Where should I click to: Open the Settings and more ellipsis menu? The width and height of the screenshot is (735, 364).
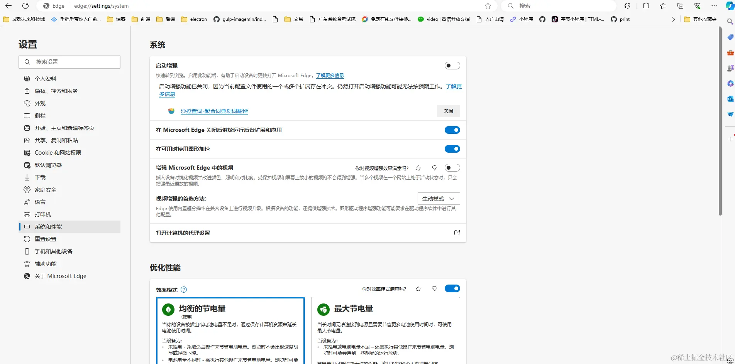714,6
